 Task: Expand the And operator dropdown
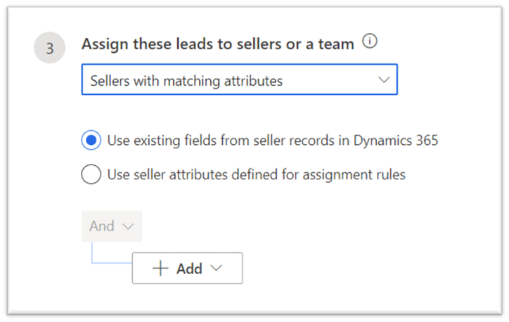click(111, 226)
